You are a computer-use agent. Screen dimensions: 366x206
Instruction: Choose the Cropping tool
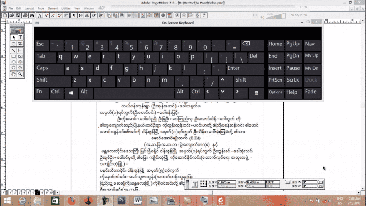click(20, 44)
